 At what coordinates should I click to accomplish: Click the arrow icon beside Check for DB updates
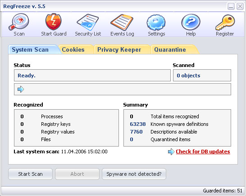(171, 151)
